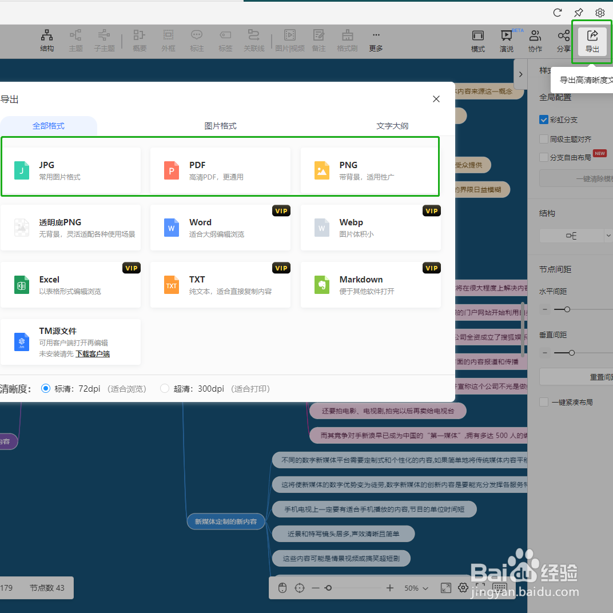Image resolution: width=613 pixels, height=613 pixels.
Task: Click the 主题 topic toolbar icon
Action: pos(75,41)
